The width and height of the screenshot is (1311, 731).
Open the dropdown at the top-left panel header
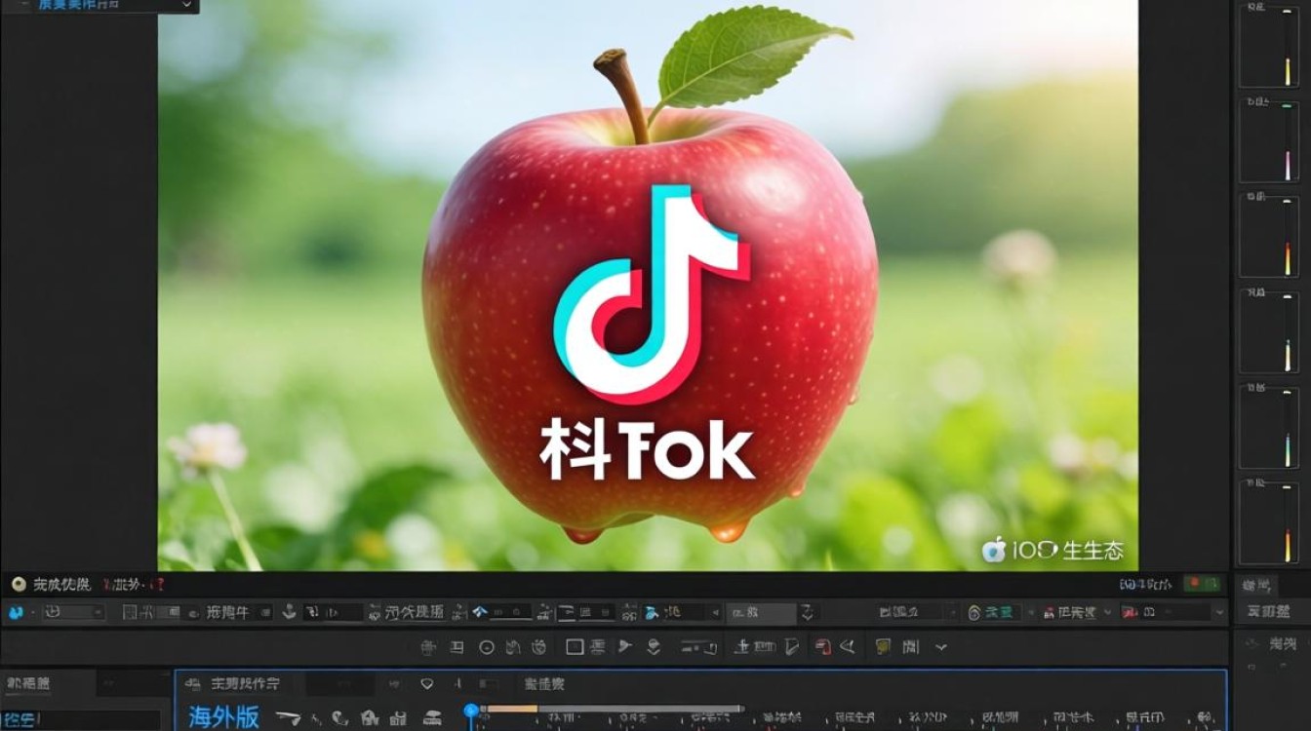(186, 5)
